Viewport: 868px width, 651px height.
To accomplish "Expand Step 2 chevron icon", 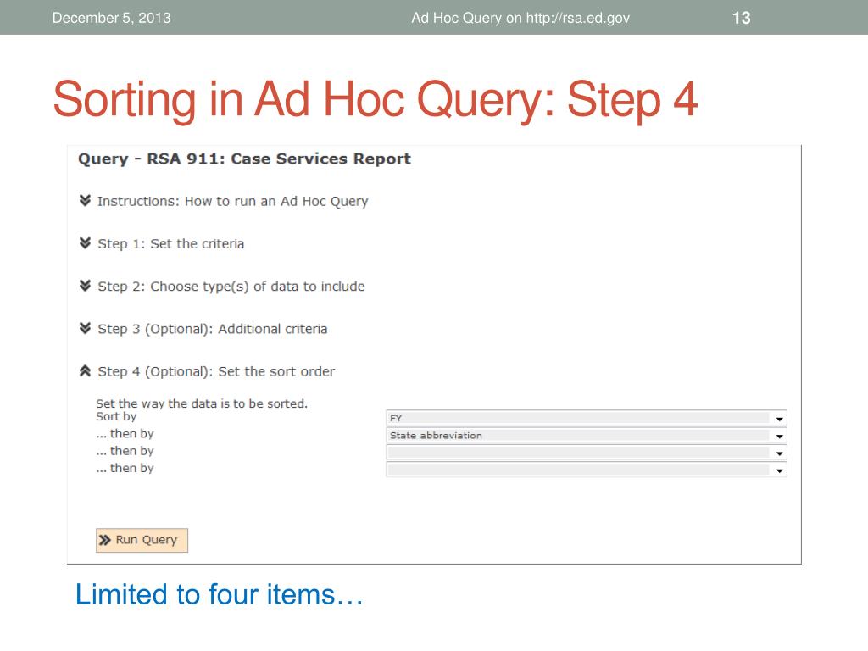I will (x=85, y=286).
